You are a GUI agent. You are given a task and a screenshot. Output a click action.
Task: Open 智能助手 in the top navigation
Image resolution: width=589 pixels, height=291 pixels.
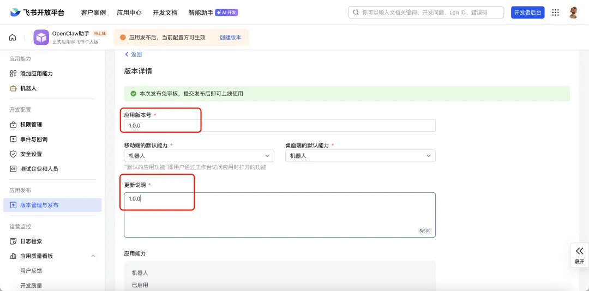[201, 13]
